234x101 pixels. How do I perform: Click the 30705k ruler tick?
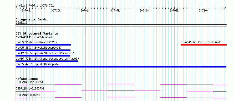point(56,10)
